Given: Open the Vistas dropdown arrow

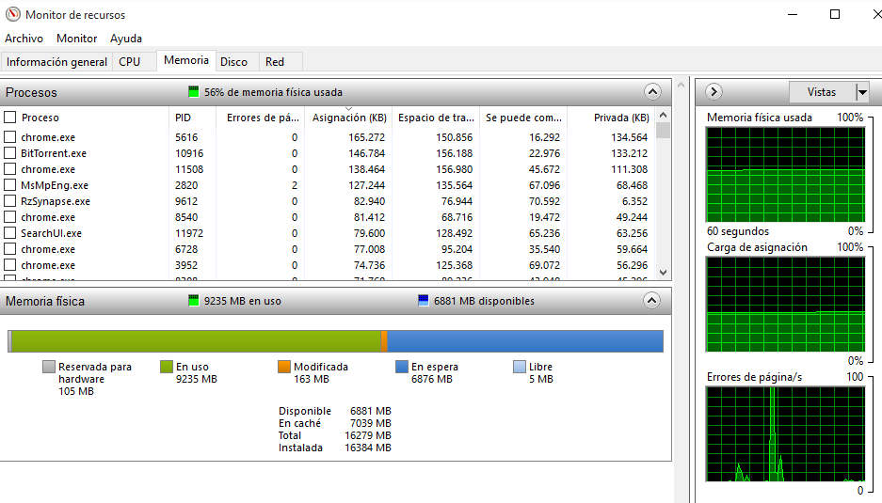Looking at the screenshot, I should click(x=862, y=92).
